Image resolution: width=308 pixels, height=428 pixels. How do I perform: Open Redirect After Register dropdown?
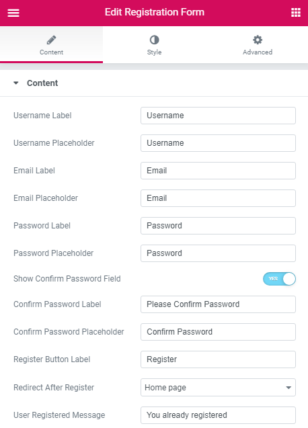218,387
